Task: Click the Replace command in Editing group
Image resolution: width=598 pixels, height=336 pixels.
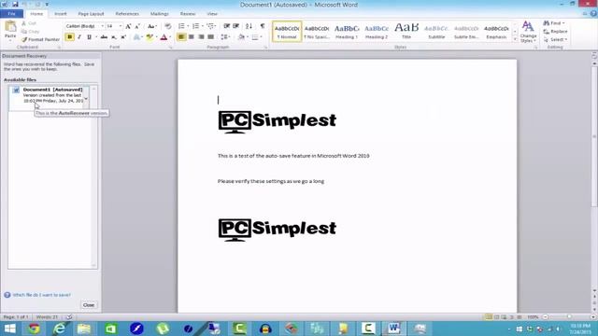Action: point(555,31)
